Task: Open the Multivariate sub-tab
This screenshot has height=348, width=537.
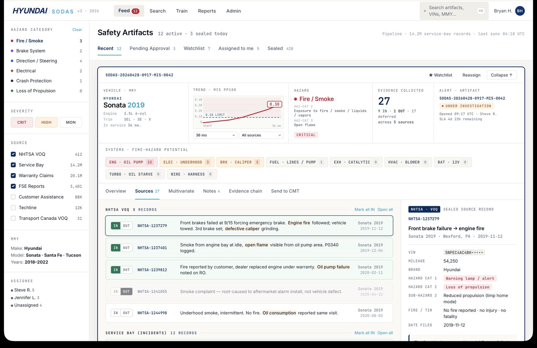Action: [x=181, y=191]
